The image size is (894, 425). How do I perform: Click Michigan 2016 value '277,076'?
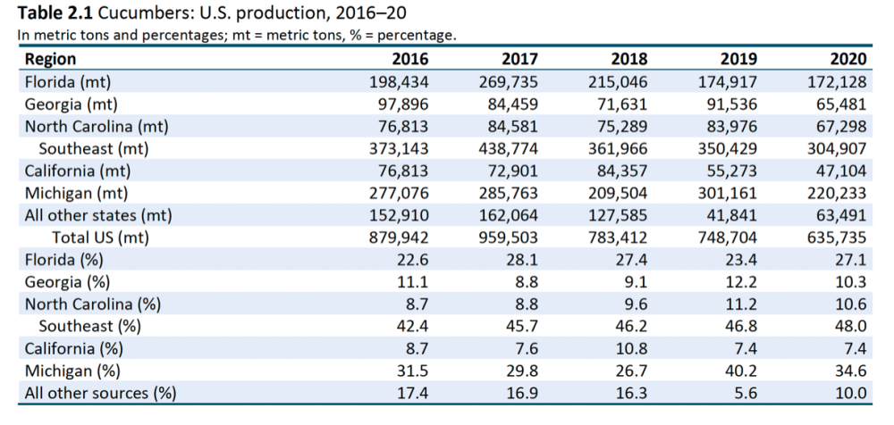click(399, 194)
